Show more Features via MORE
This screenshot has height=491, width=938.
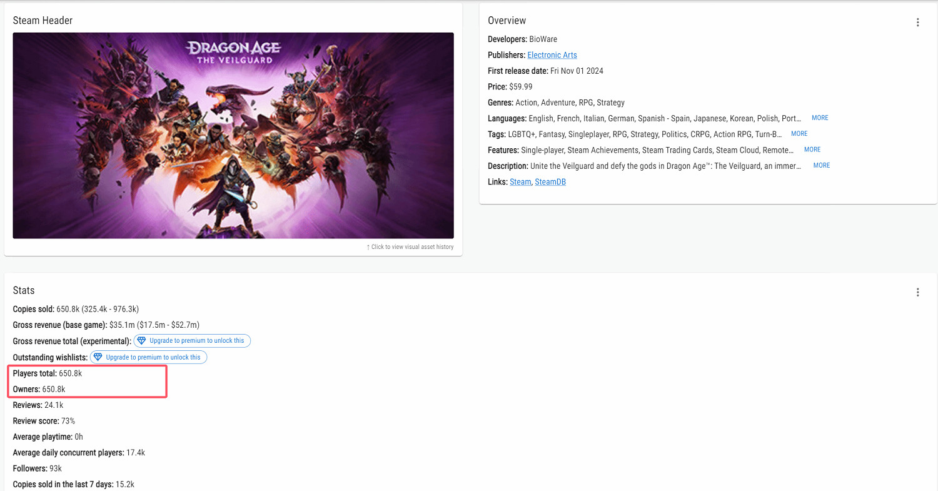[812, 149]
